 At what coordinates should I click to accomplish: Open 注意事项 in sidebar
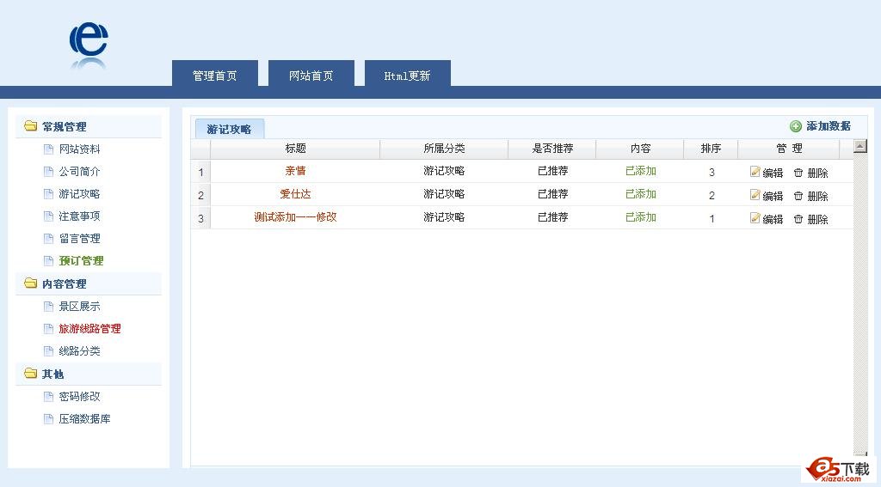point(79,216)
